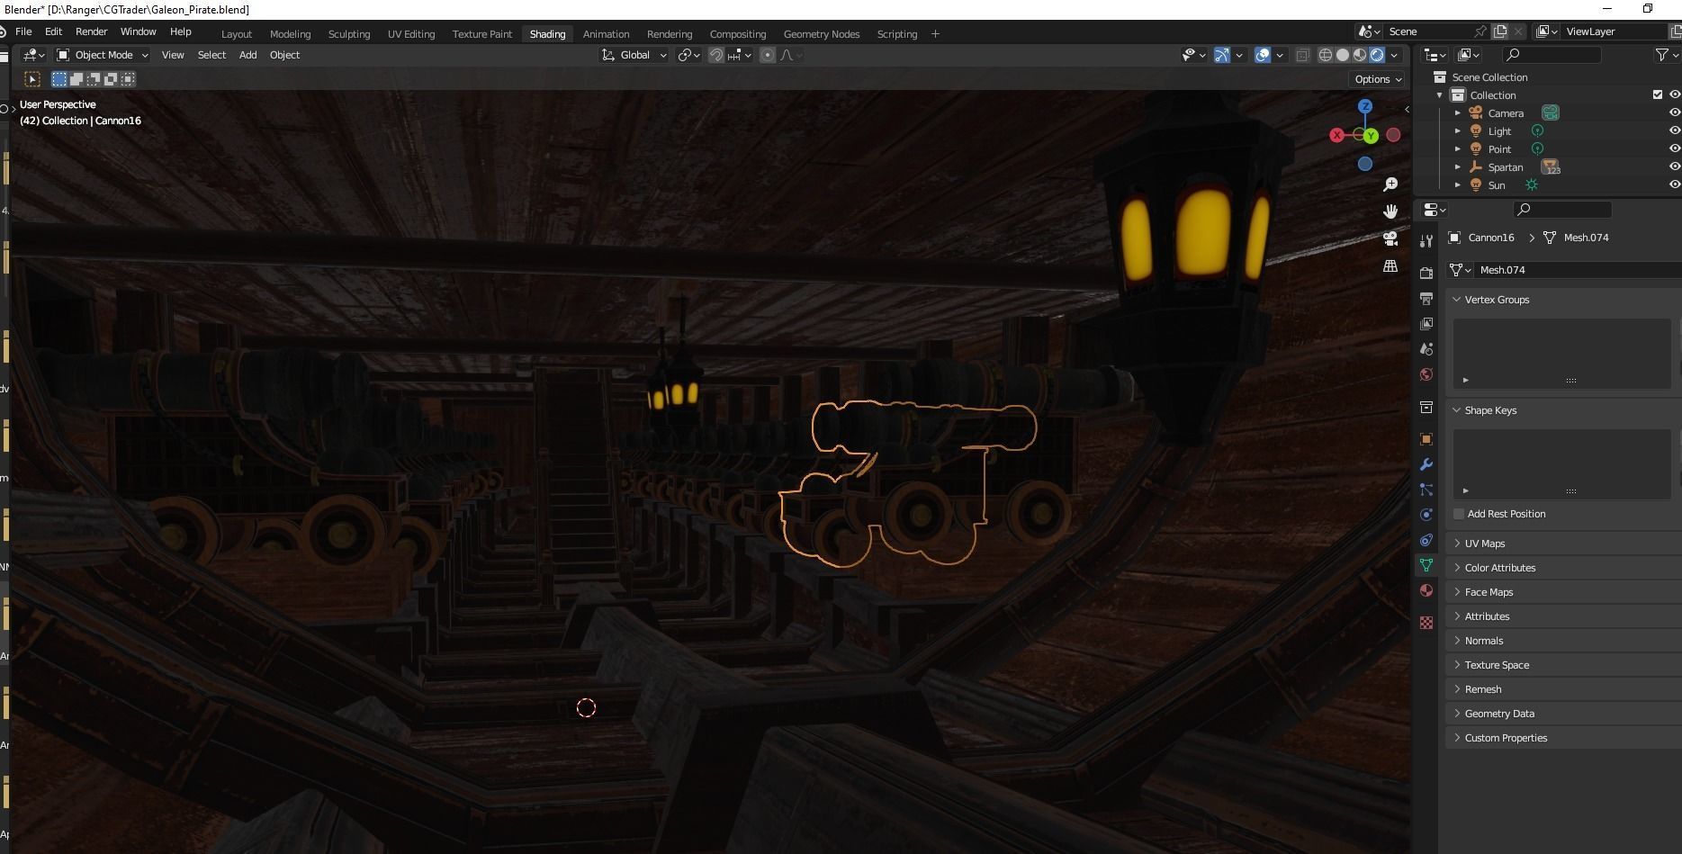Open the Options dropdown

[x=1378, y=79]
